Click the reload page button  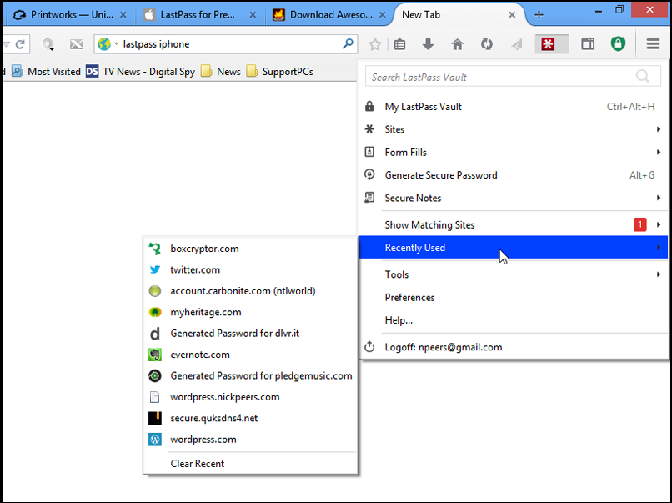(20, 44)
